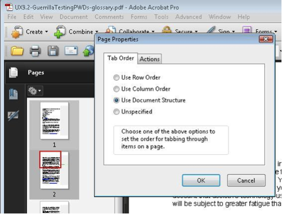The image size is (282, 214).
Task: Choose the Unspecified tab order option
Action: tap(116, 112)
